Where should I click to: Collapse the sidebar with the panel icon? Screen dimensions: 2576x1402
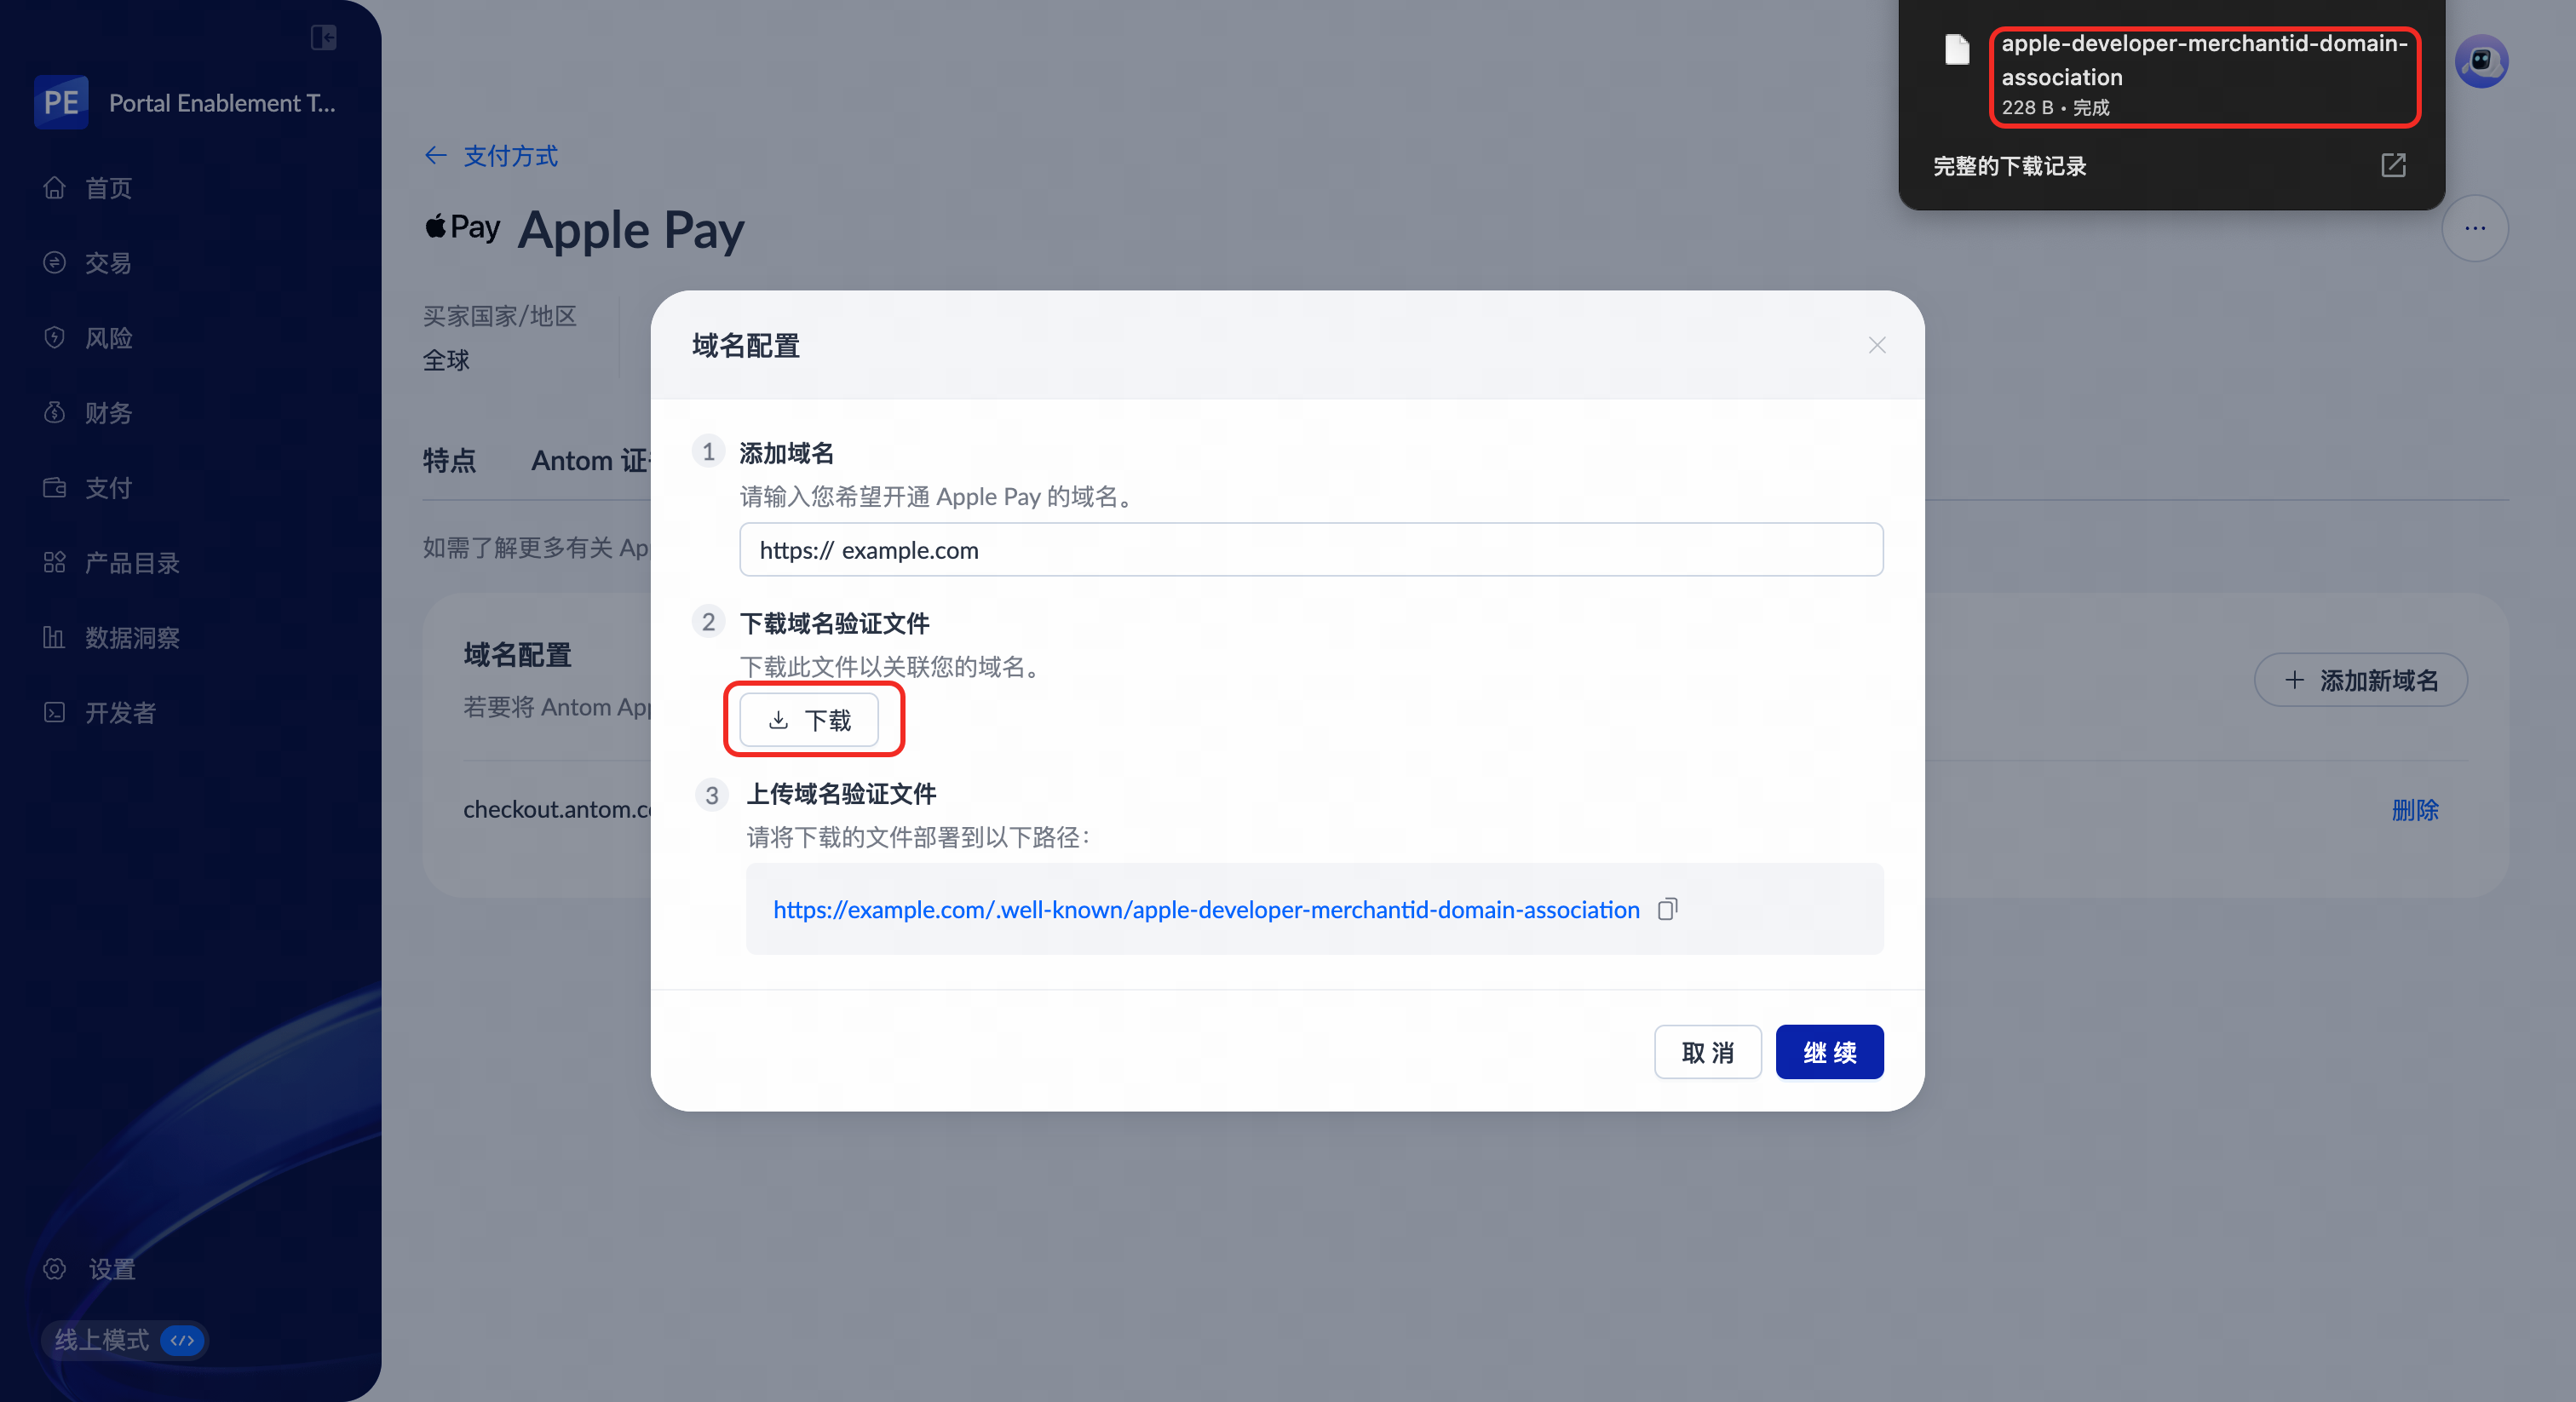[323, 38]
